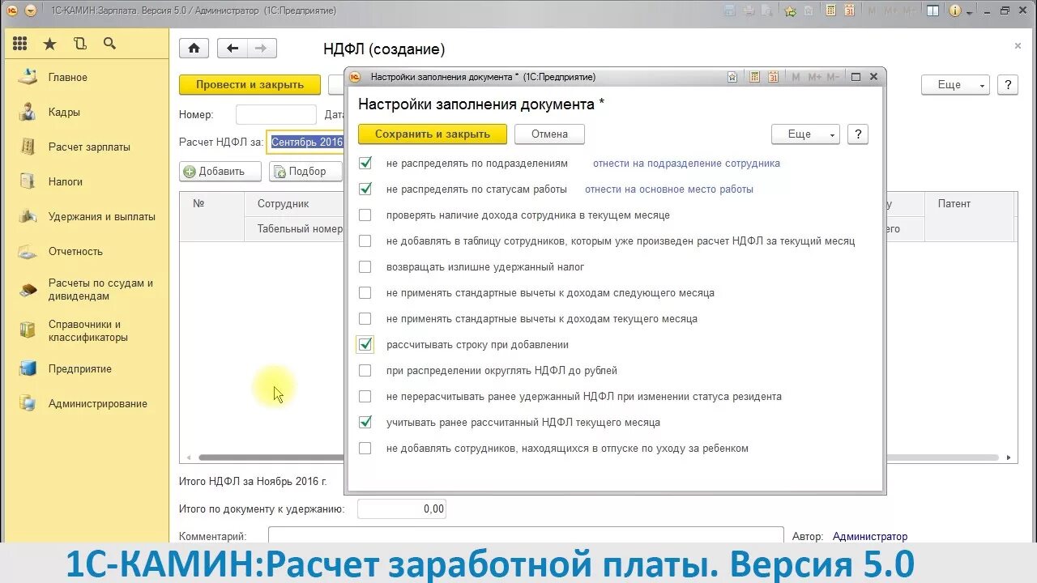The width and height of the screenshot is (1037, 583).
Task: Check не добавлять сотрудников в отпуске
Action: (365, 449)
